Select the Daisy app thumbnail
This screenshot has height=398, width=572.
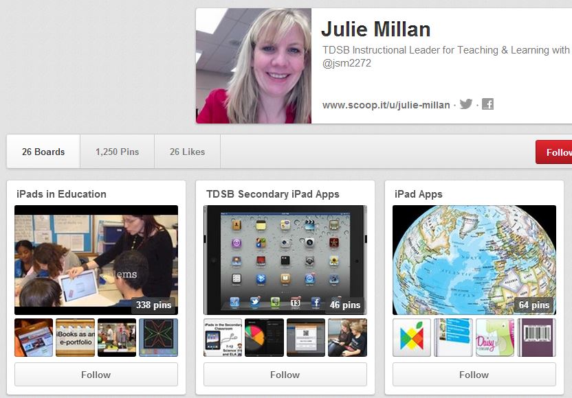click(495, 338)
